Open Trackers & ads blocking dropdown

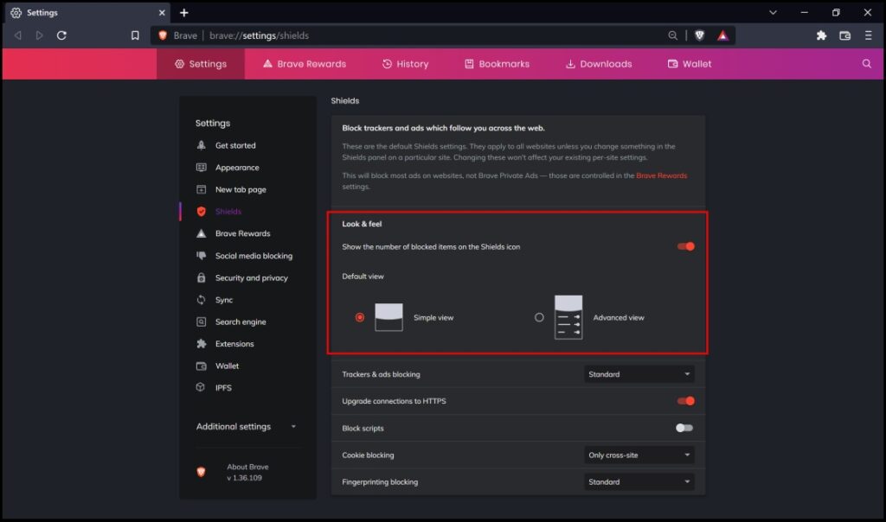(x=639, y=374)
